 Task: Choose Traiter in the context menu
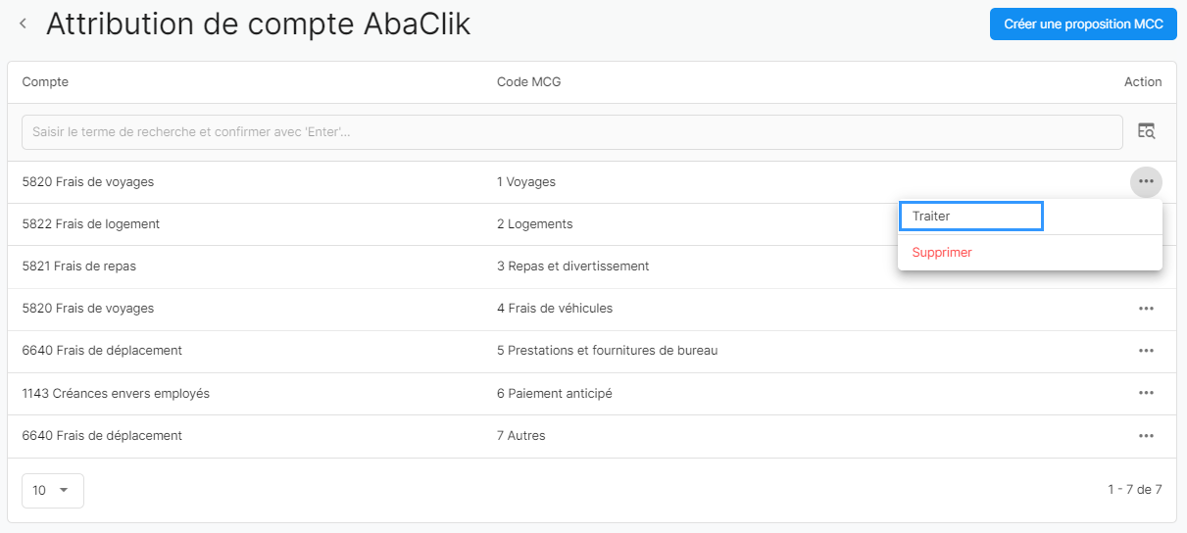(x=970, y=216)
